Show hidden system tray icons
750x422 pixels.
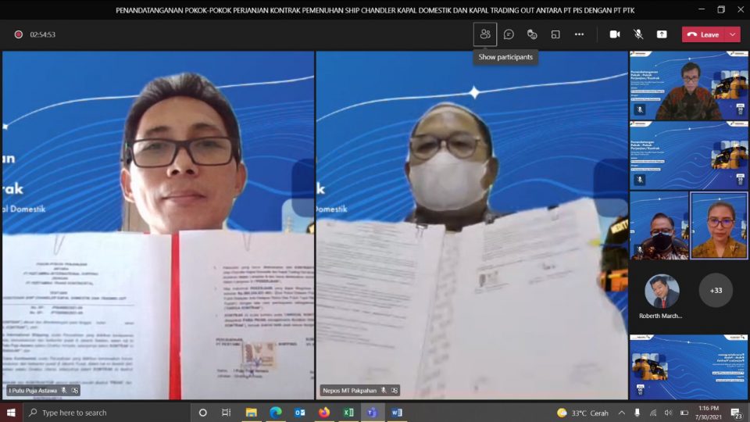click(622, 413)
